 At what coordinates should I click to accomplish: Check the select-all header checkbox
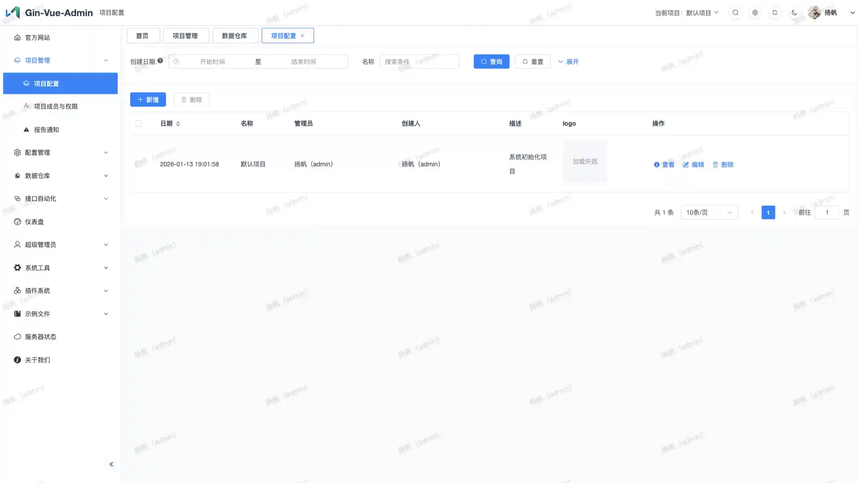[139, 123]
